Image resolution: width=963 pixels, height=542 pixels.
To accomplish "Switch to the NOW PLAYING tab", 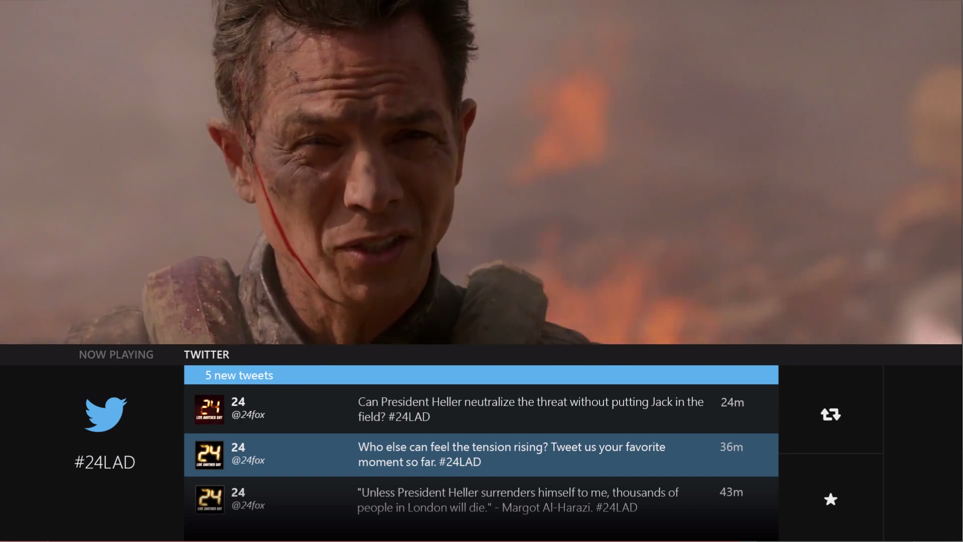I will coord(116,355).
